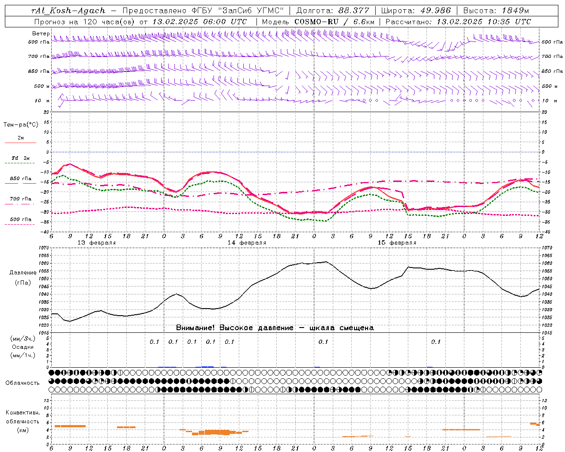Click the (мм/3ч.) precipitation unit label
This screenshot has width=565, height=452.
[23, 339]
